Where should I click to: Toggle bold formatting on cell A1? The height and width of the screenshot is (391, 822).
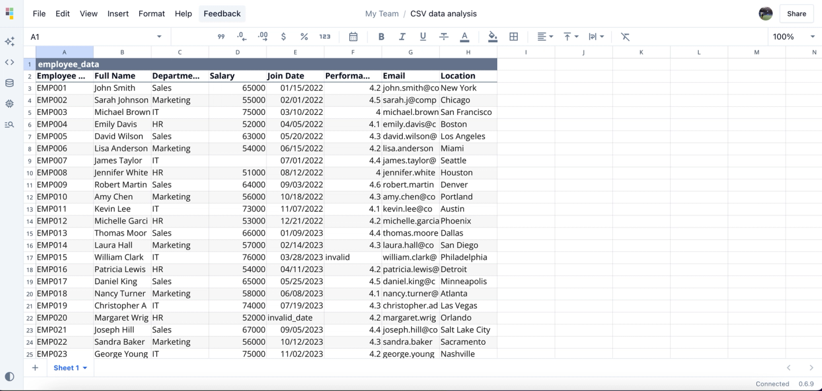click(x=381, y=36)
